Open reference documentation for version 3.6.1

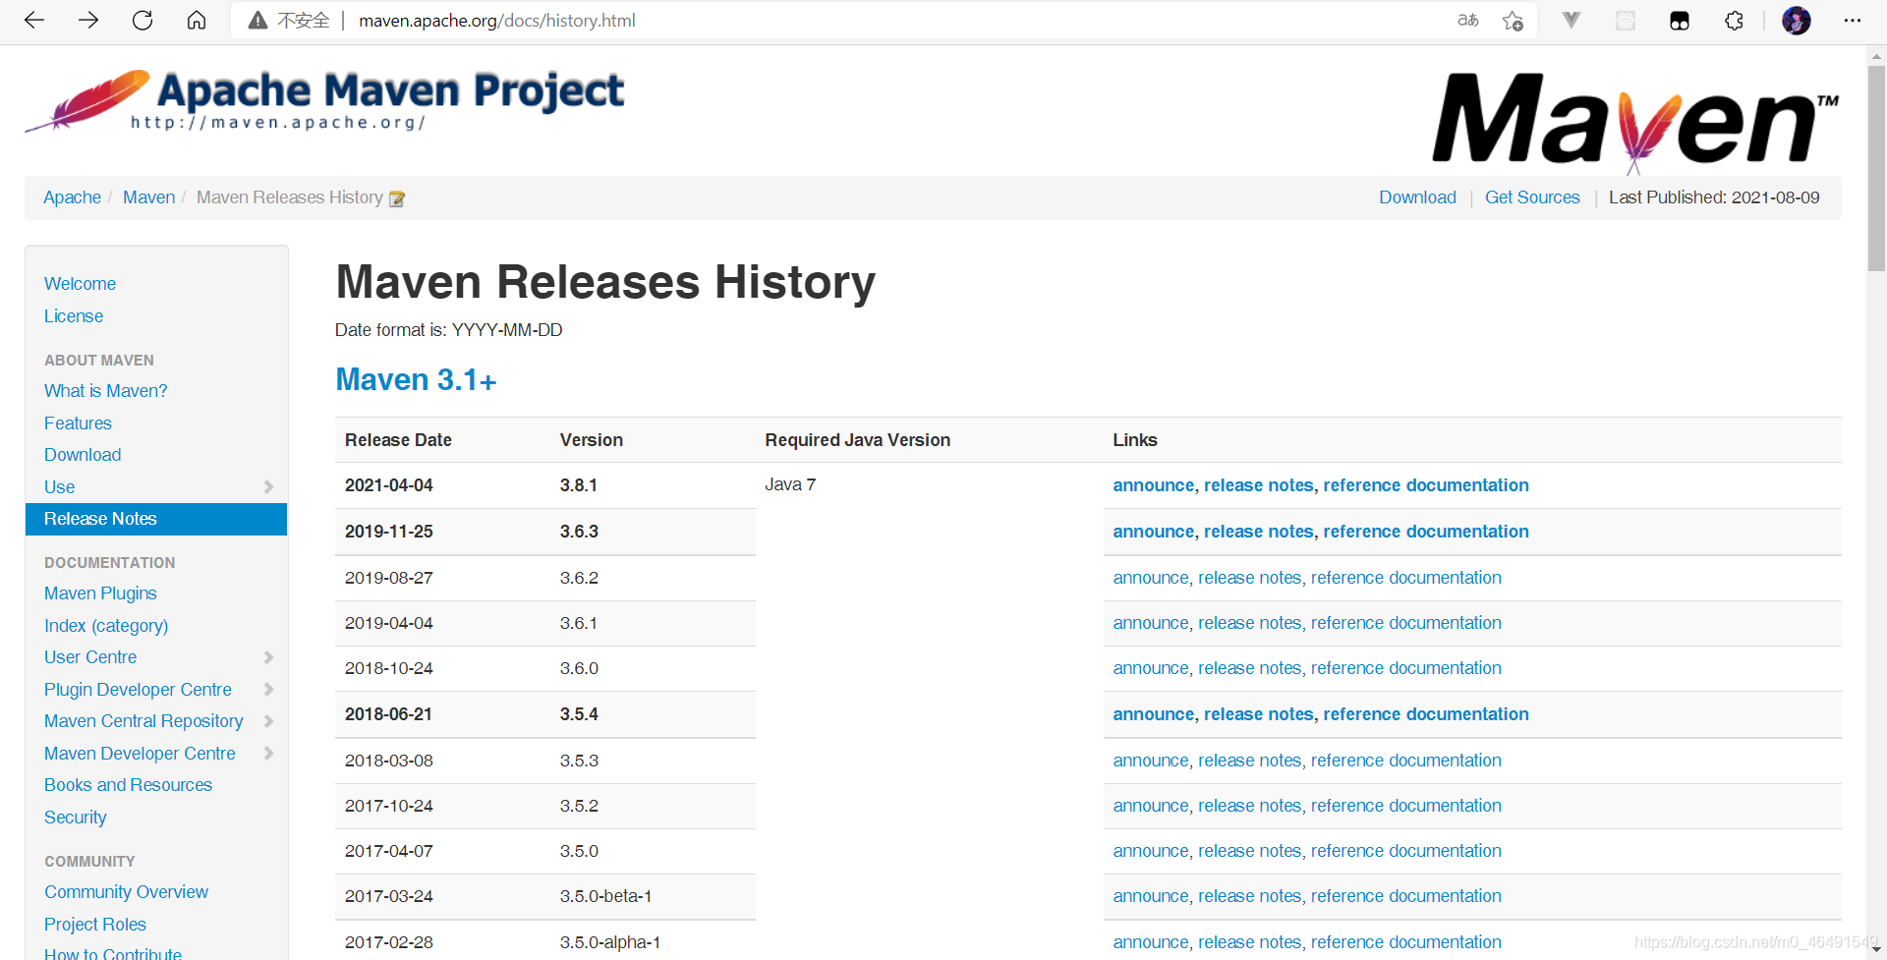pyautogui.click(x=1405, y=623)
